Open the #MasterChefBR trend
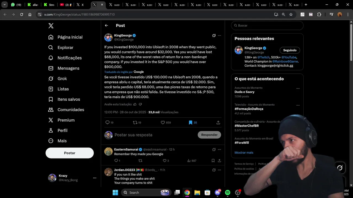 pos(247,126)
